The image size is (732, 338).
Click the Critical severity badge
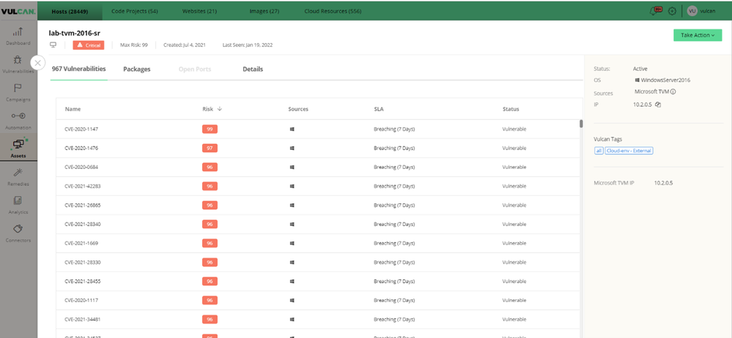[88, 45]
